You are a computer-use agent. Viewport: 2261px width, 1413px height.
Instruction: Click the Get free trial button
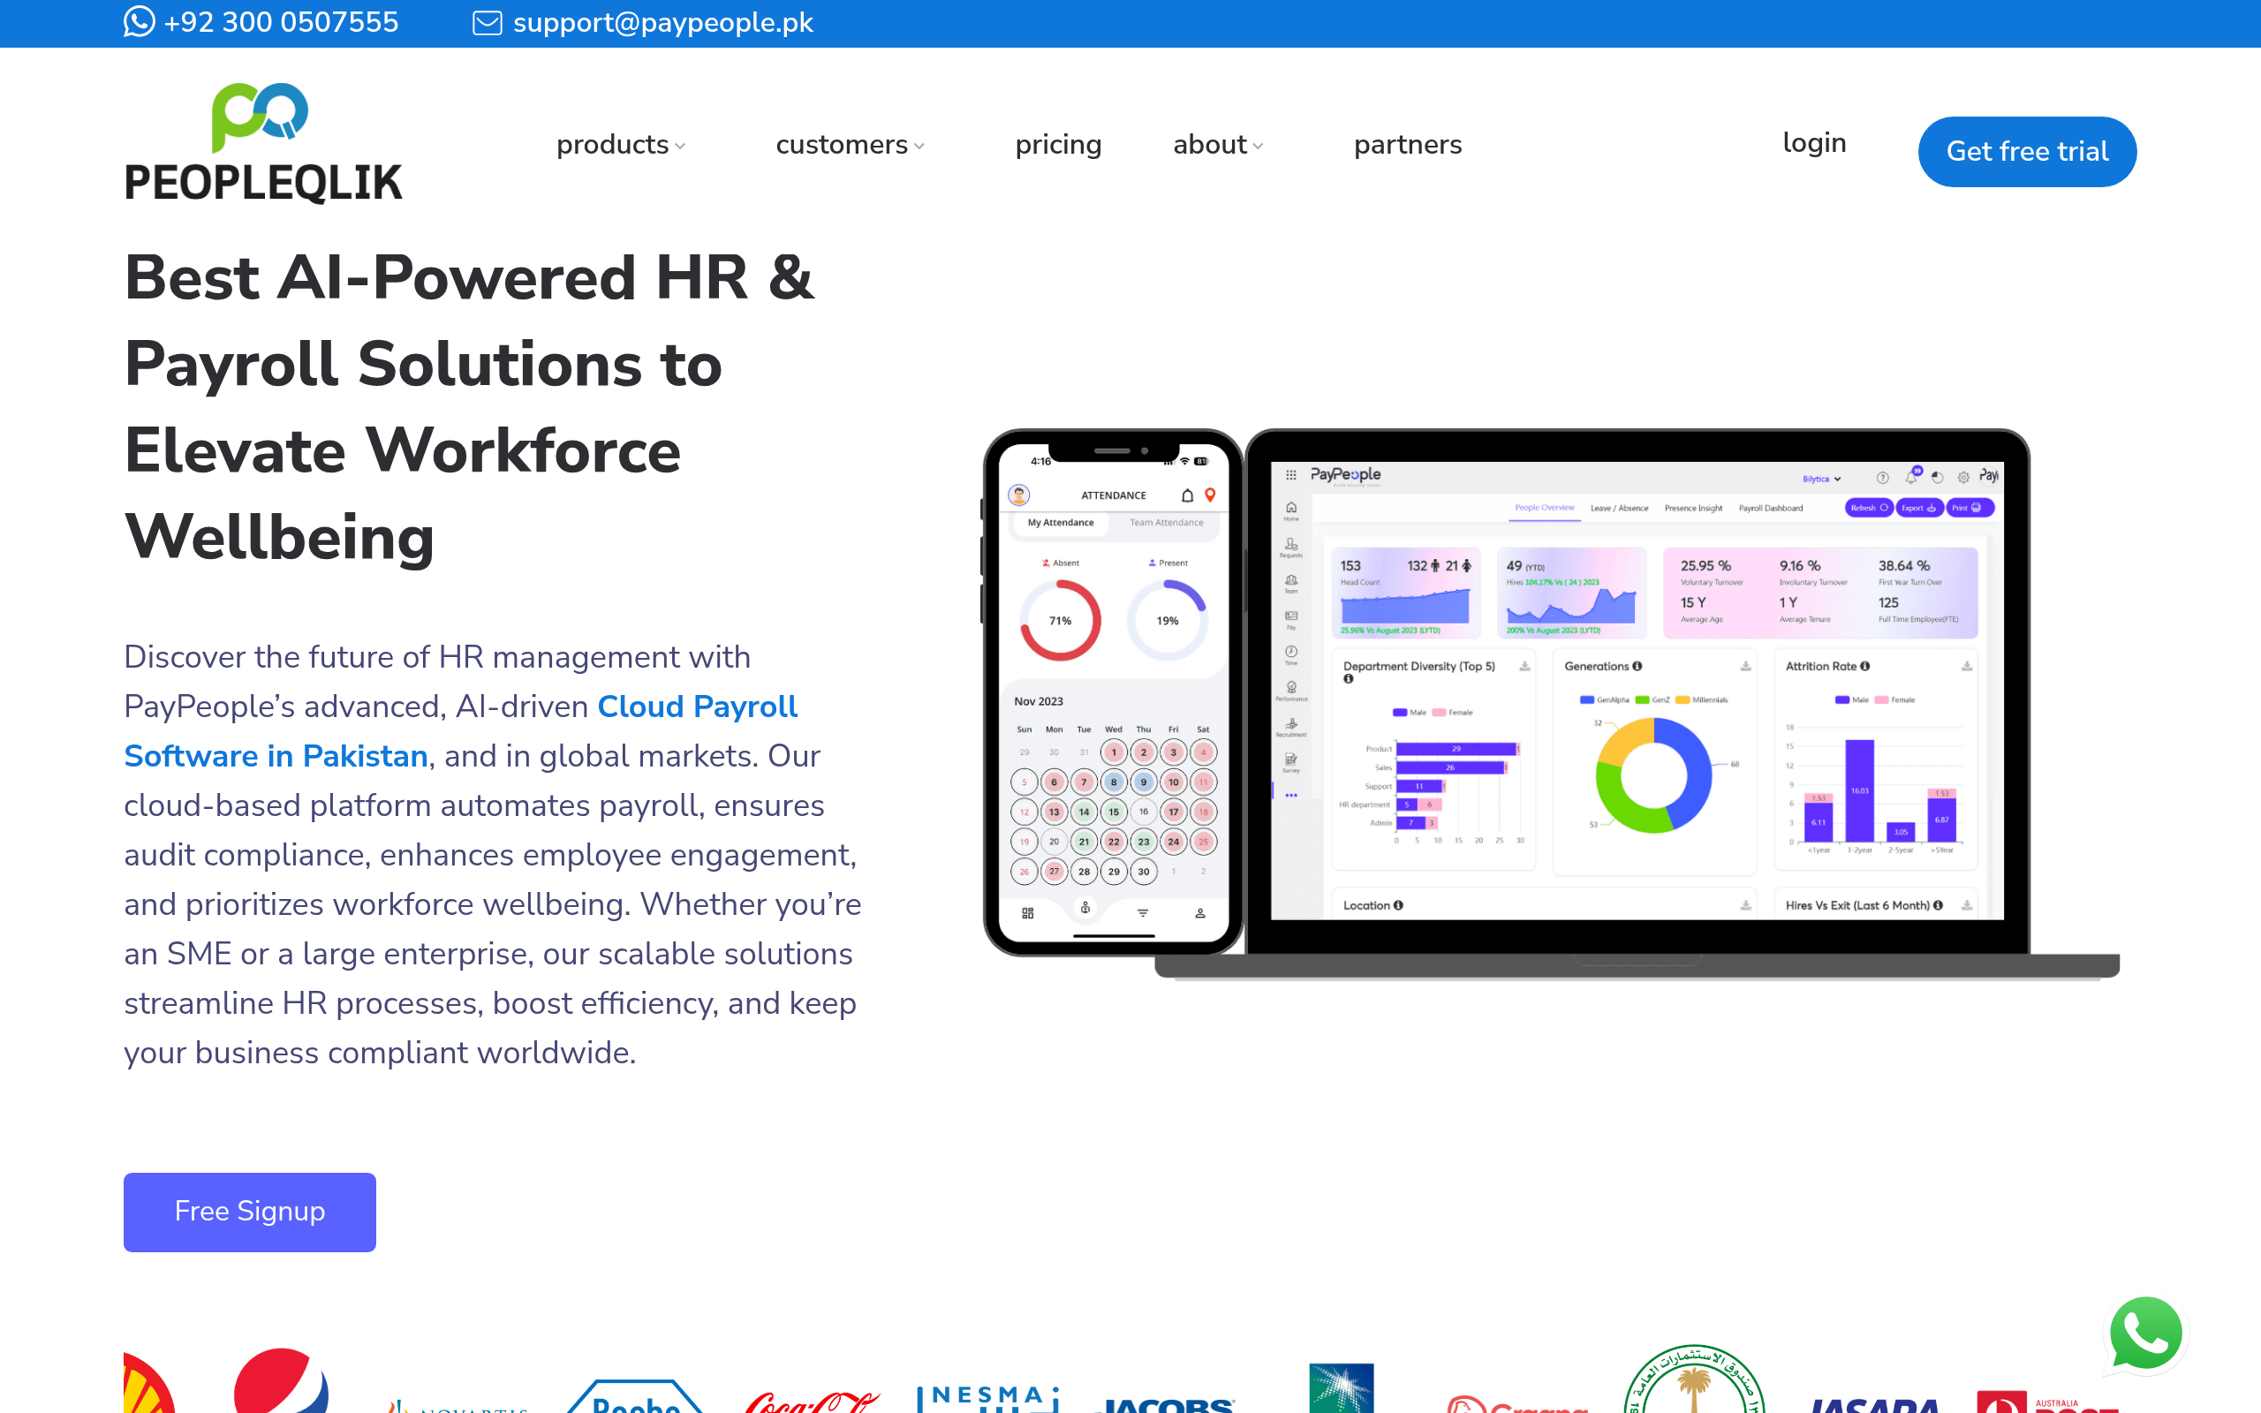pyautogui.click(x=2028, y=151)
